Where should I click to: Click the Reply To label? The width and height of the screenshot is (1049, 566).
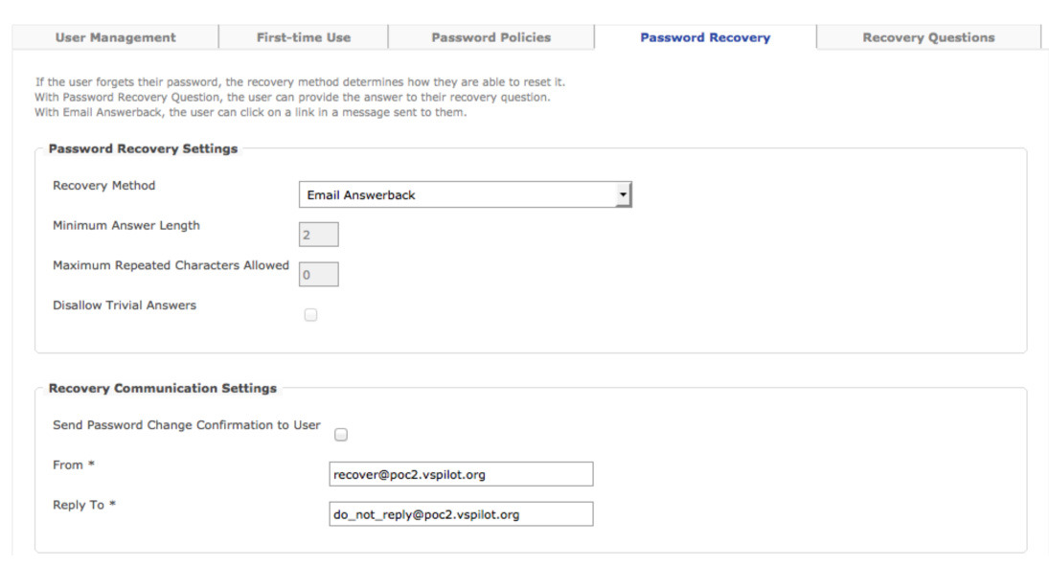tap(84, 505)
